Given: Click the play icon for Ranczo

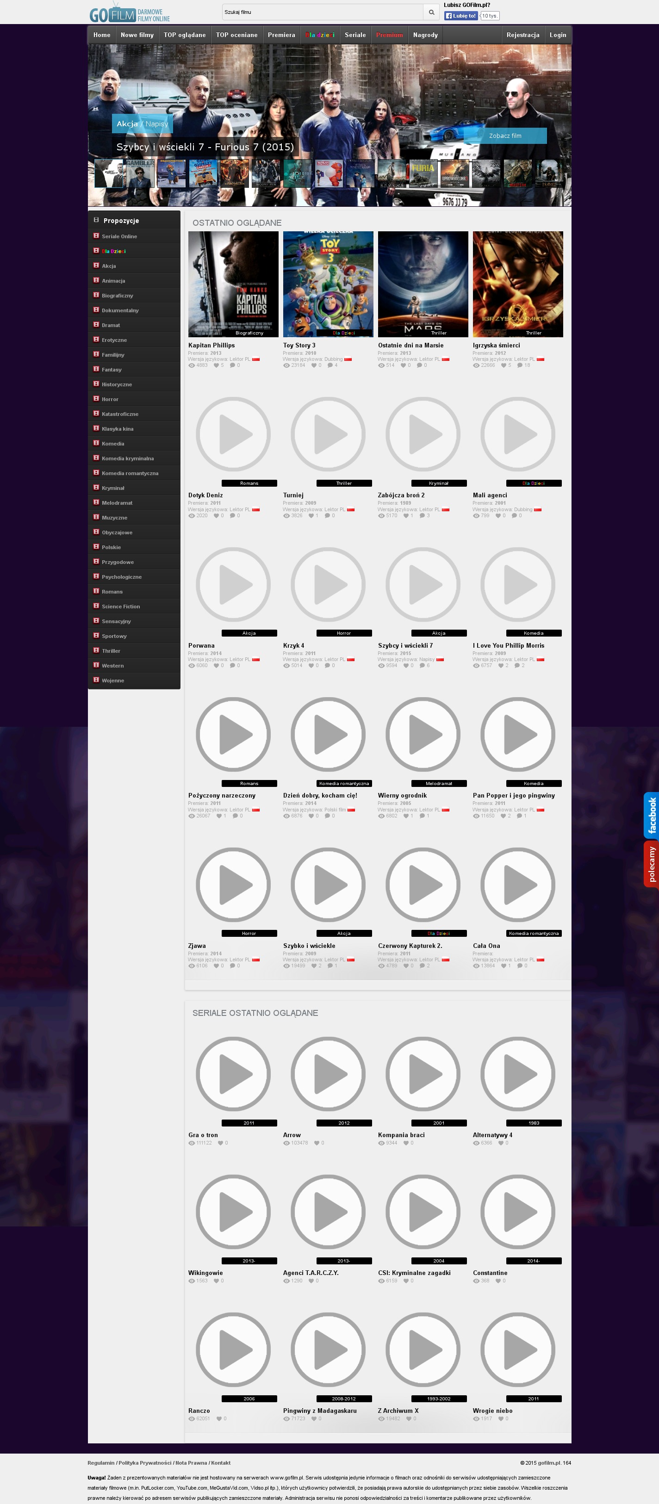Looking at the screenshot, I should click(233, 1349).
